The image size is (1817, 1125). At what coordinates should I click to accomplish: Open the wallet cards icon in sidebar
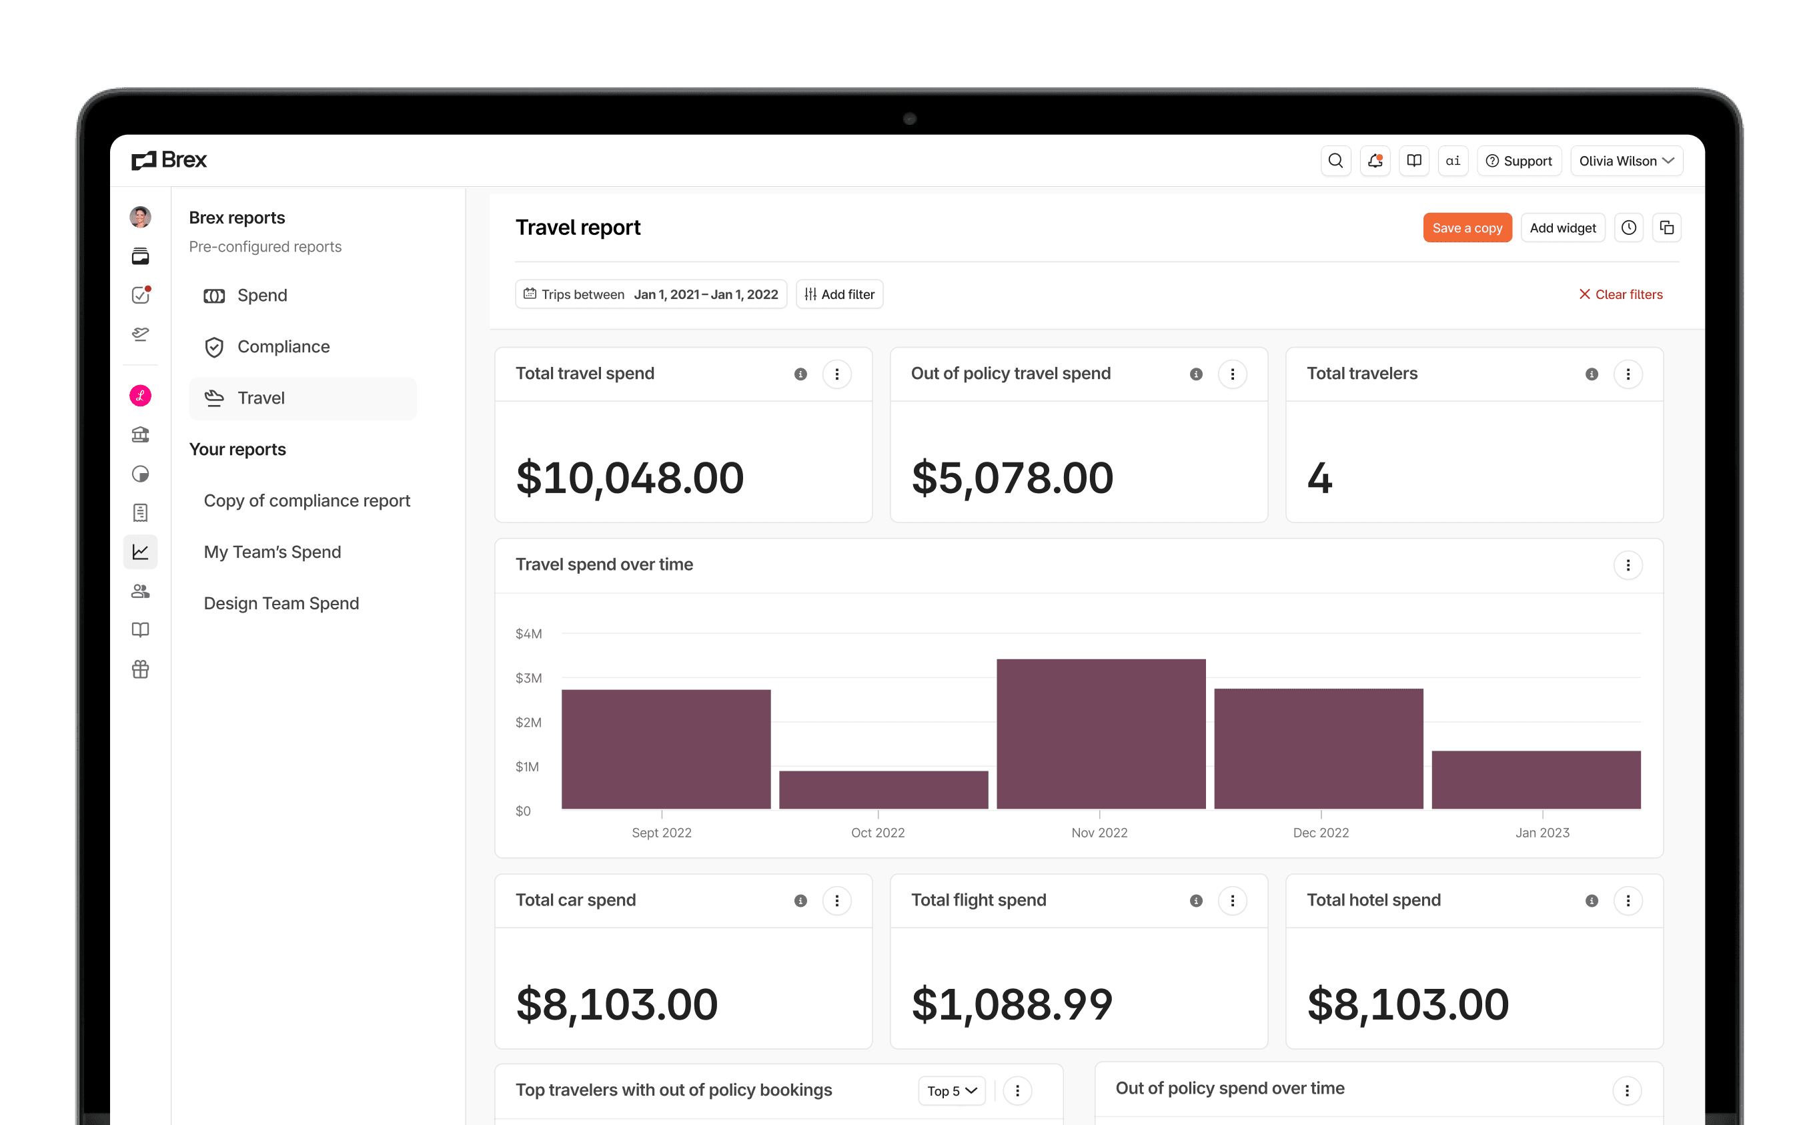[x=140, y=256]
